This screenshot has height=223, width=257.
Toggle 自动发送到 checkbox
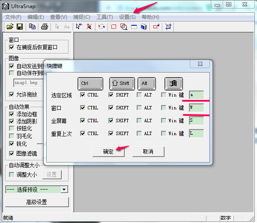click(12, 66)
